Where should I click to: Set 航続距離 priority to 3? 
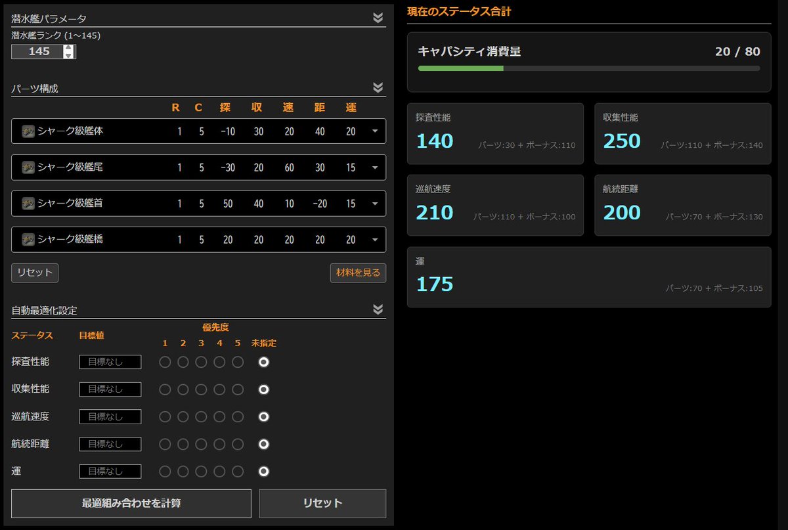click(202, 444)
